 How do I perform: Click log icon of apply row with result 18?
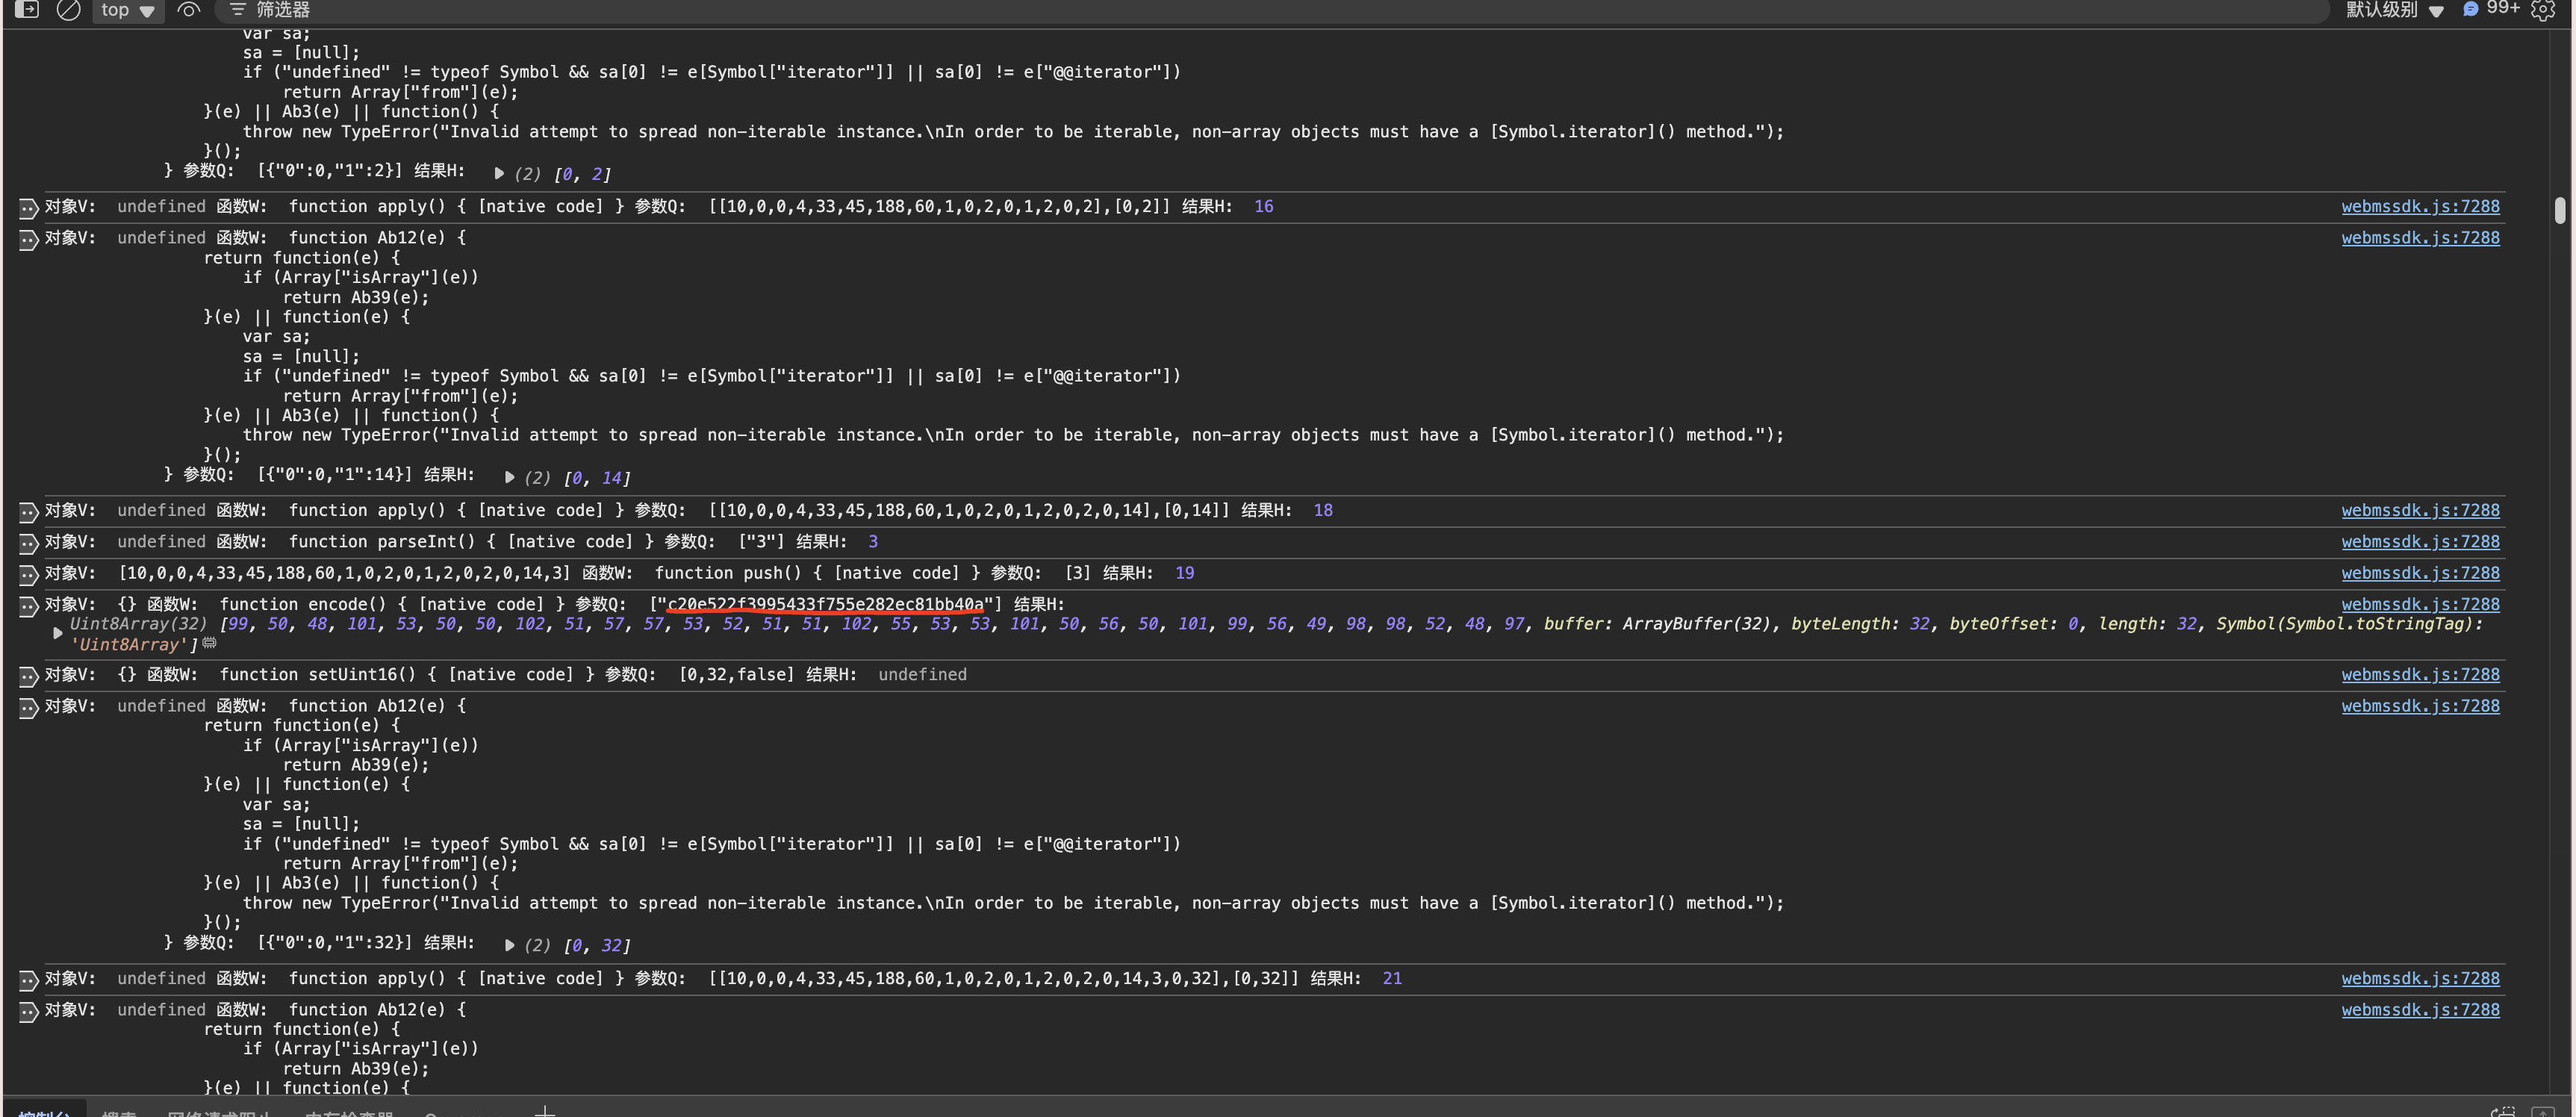[x=28, y=512]
